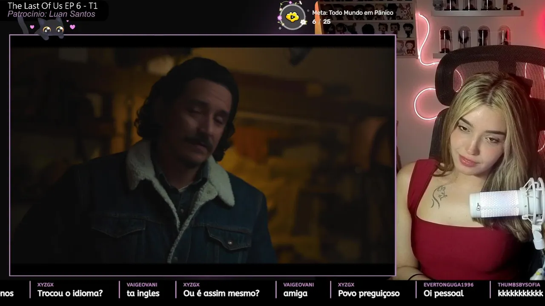Click the stream title 'The Last Of Us EP 6 - T1'
The image size is (545, 306).
[53, 6]
